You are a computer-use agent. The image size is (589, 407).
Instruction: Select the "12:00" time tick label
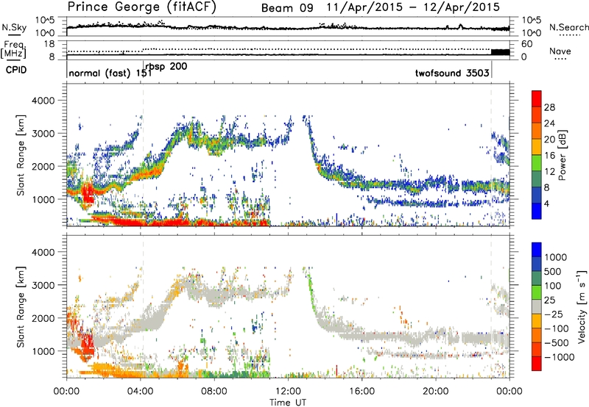(288, 392)
